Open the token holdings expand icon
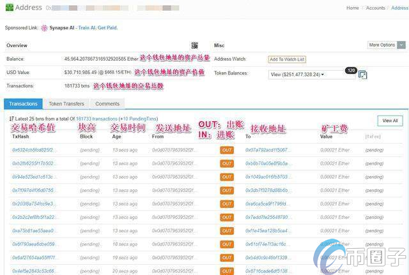 click(x=363, y=75)
